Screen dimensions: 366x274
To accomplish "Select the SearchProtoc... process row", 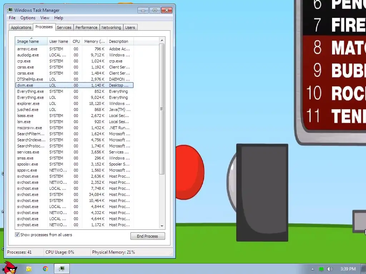I will click(x=74, y=146).
